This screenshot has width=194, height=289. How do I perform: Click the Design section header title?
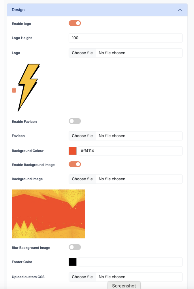coord(18,10)
